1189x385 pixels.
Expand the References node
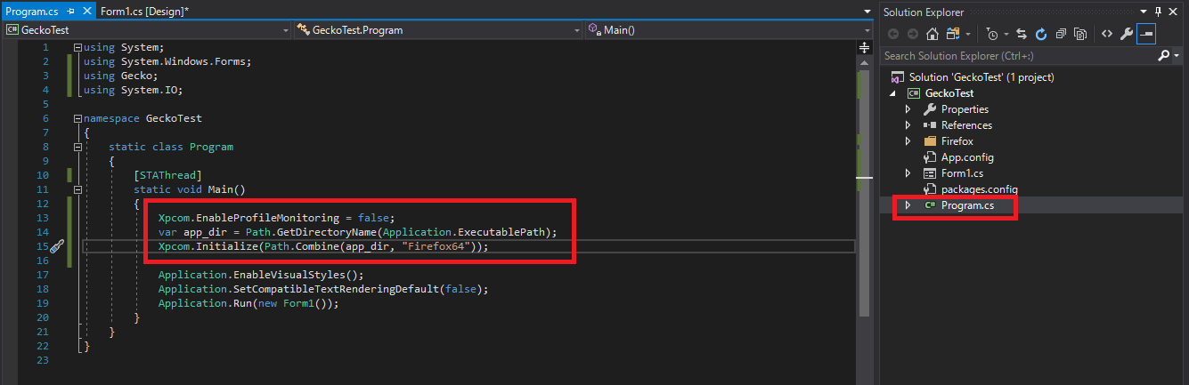pos(908,125)
